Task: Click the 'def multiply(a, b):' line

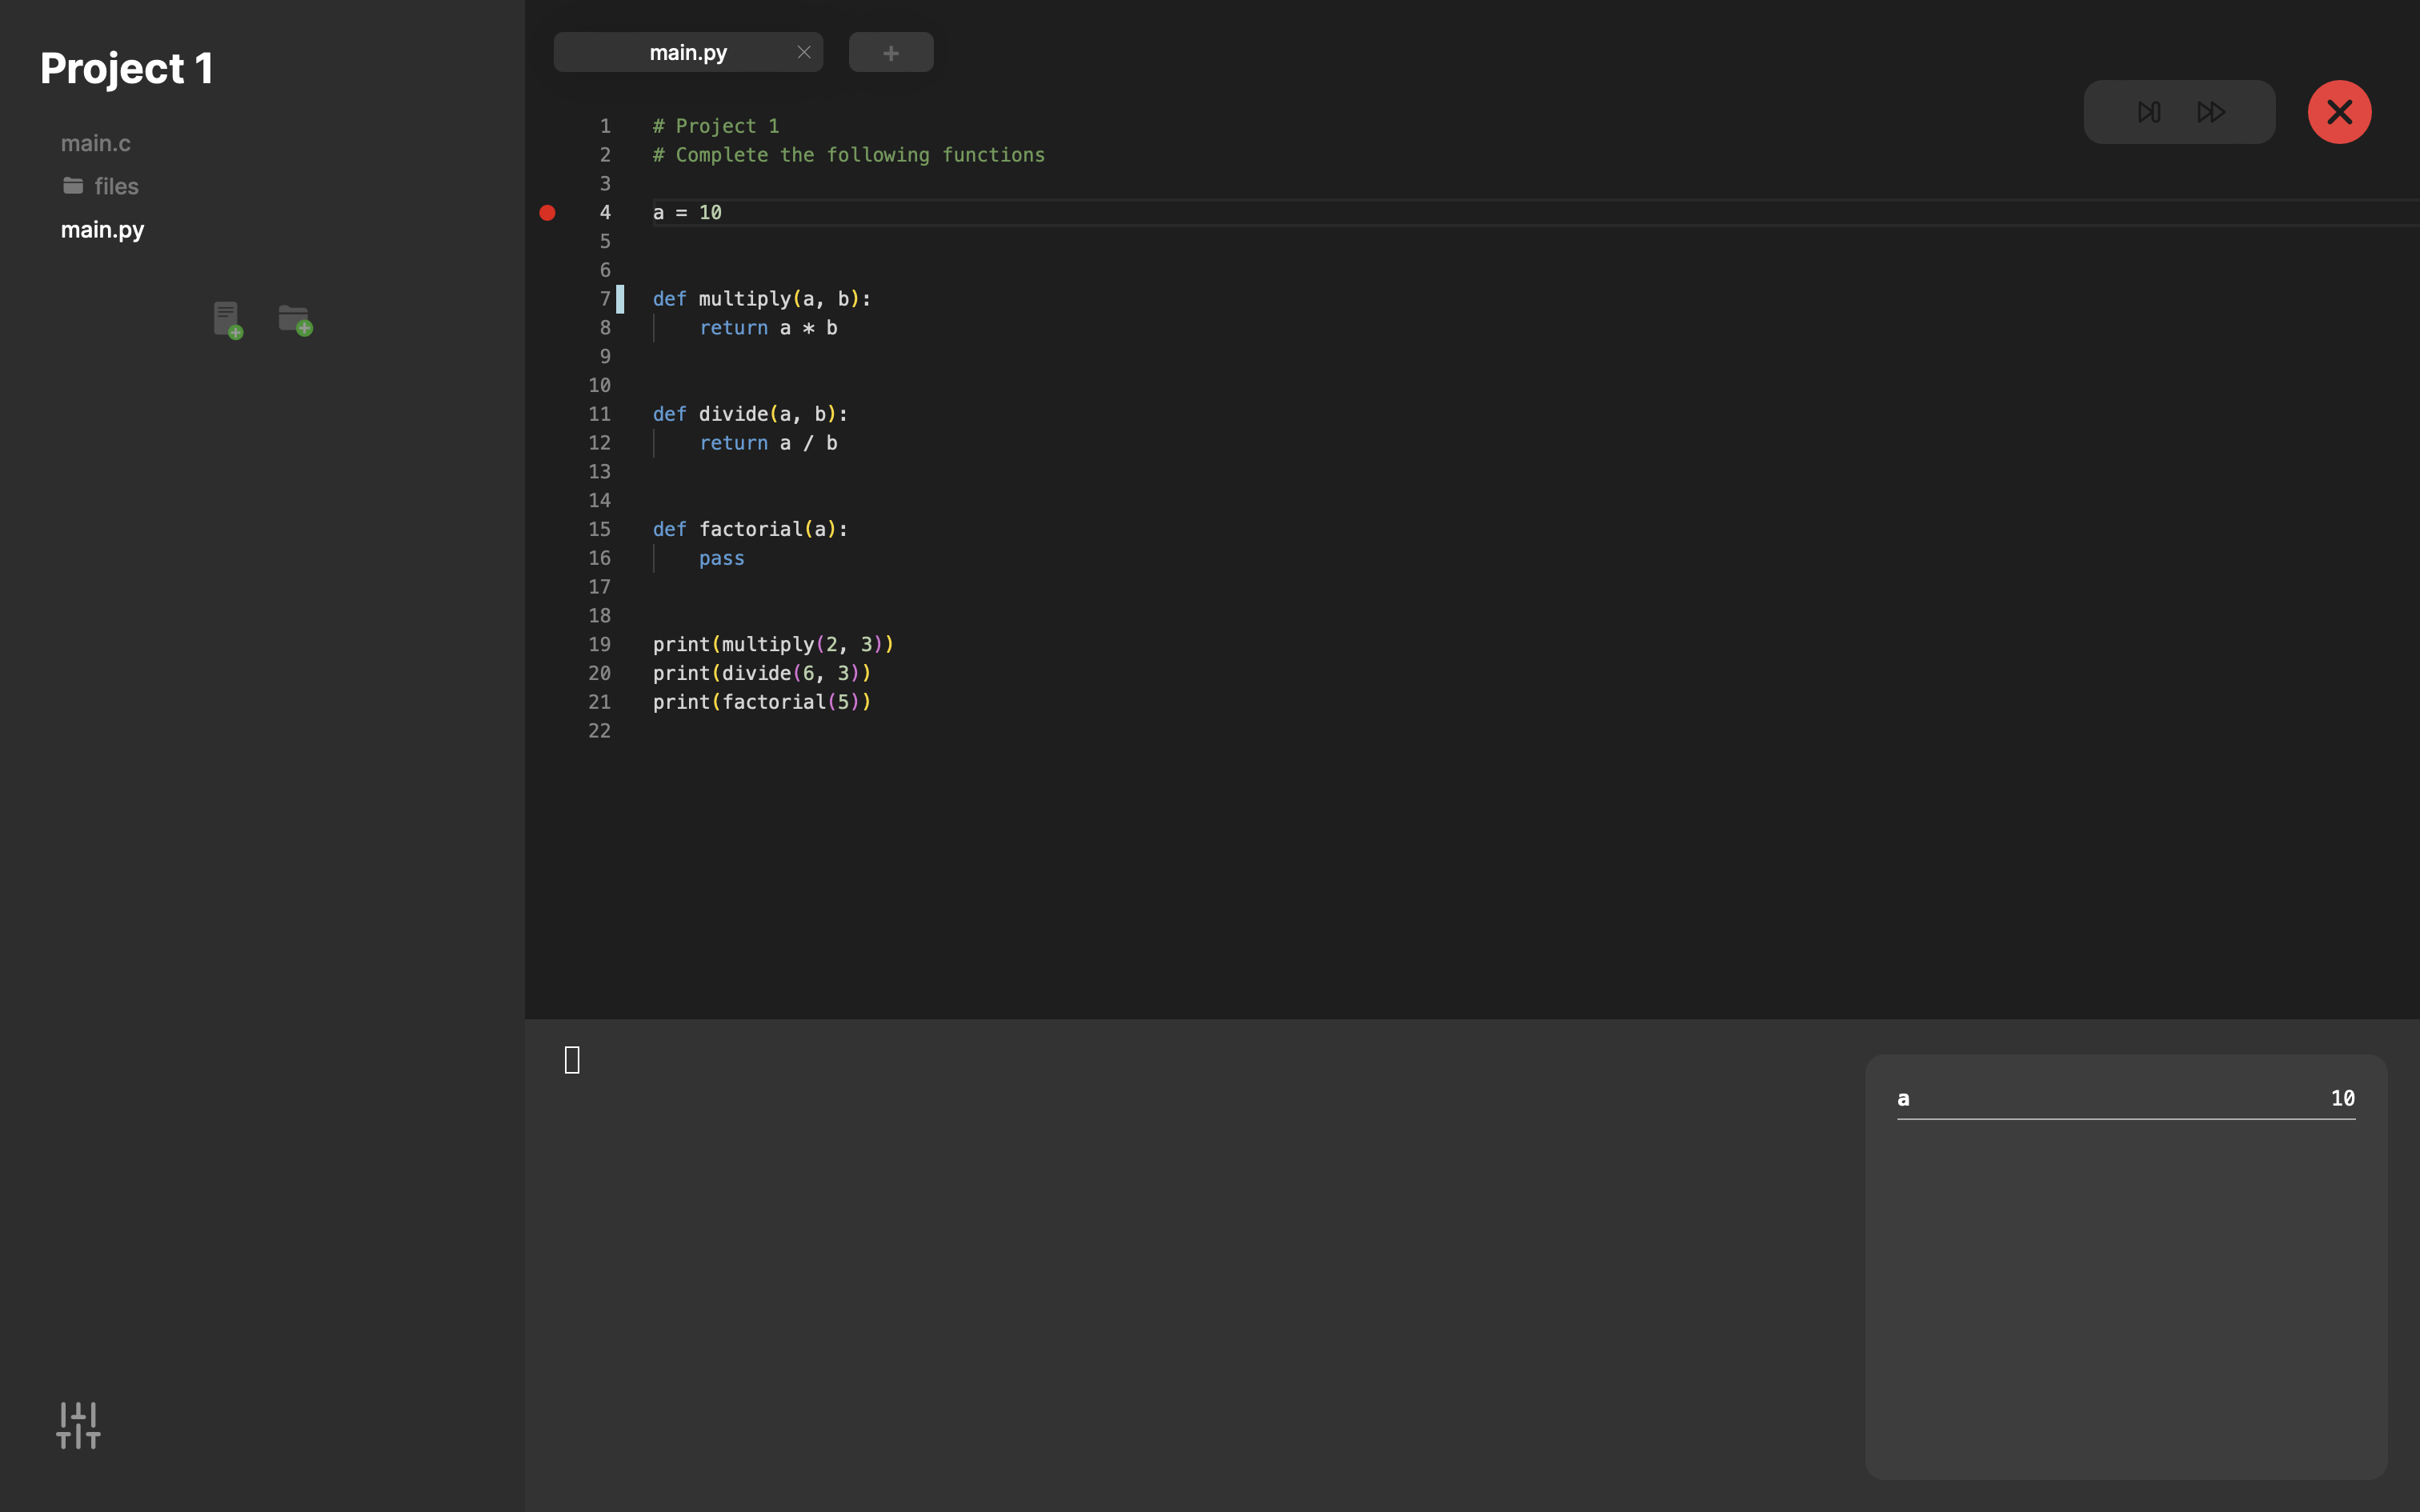Action: [x=762, y=299]
